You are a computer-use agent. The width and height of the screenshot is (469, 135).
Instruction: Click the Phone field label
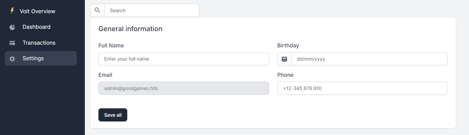[285, 75]
